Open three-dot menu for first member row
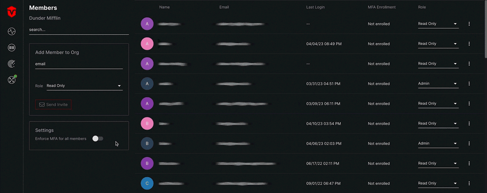Viewport: 487px width, 193px height. pos(469,24)
